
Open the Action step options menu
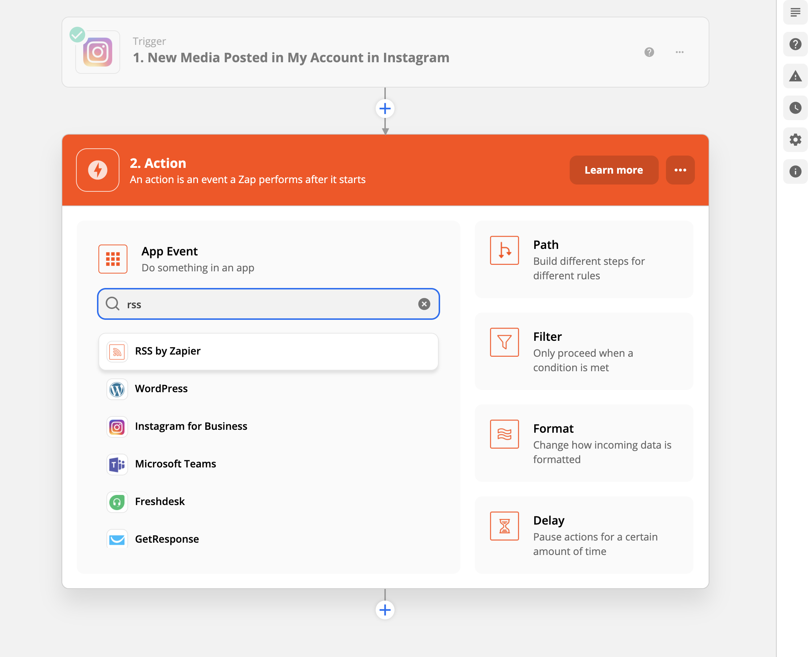680,170
